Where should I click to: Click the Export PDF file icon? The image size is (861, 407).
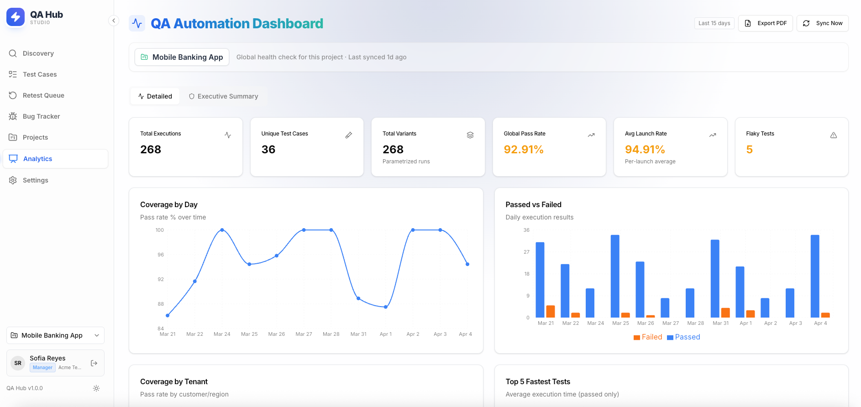tap(748, 23)
